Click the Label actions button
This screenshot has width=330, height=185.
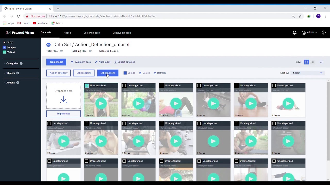click(x=108, y=73)
